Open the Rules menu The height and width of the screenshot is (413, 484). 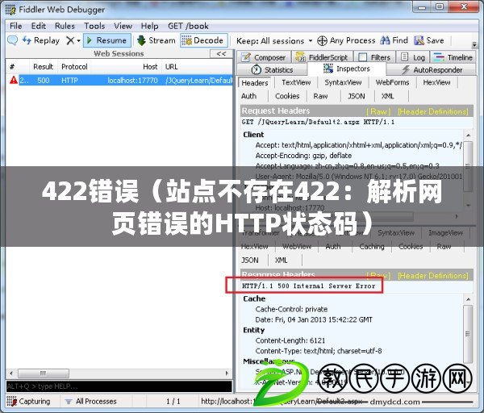click(65, 26)
